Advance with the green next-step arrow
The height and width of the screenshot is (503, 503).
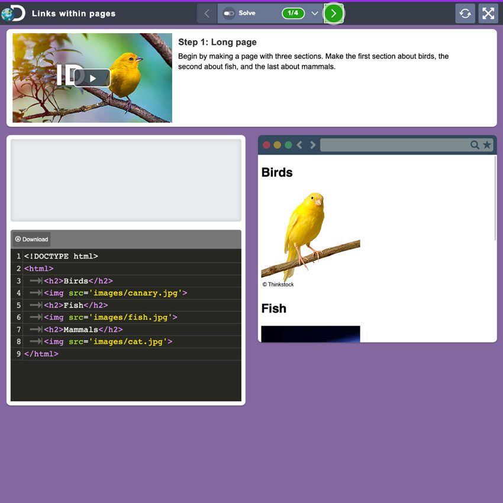(x=334, y=13)
